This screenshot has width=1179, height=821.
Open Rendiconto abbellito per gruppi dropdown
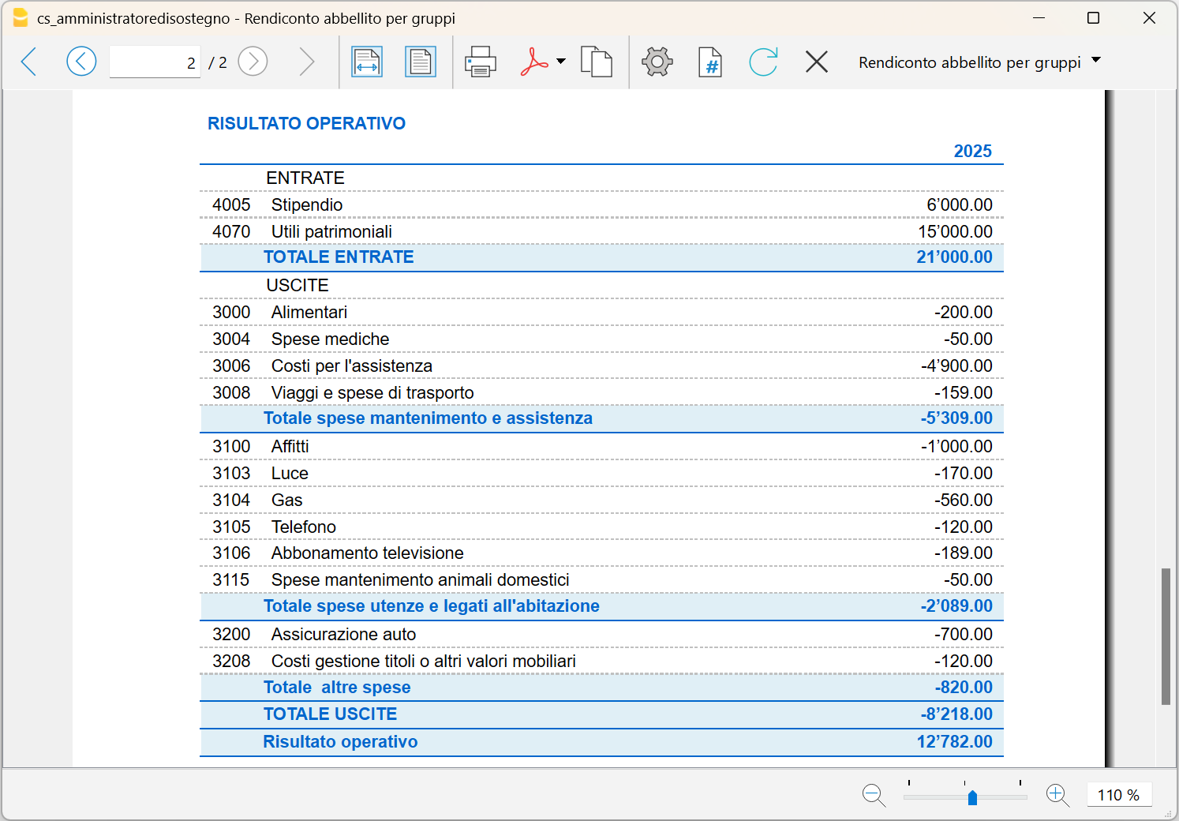coord(979,62)
